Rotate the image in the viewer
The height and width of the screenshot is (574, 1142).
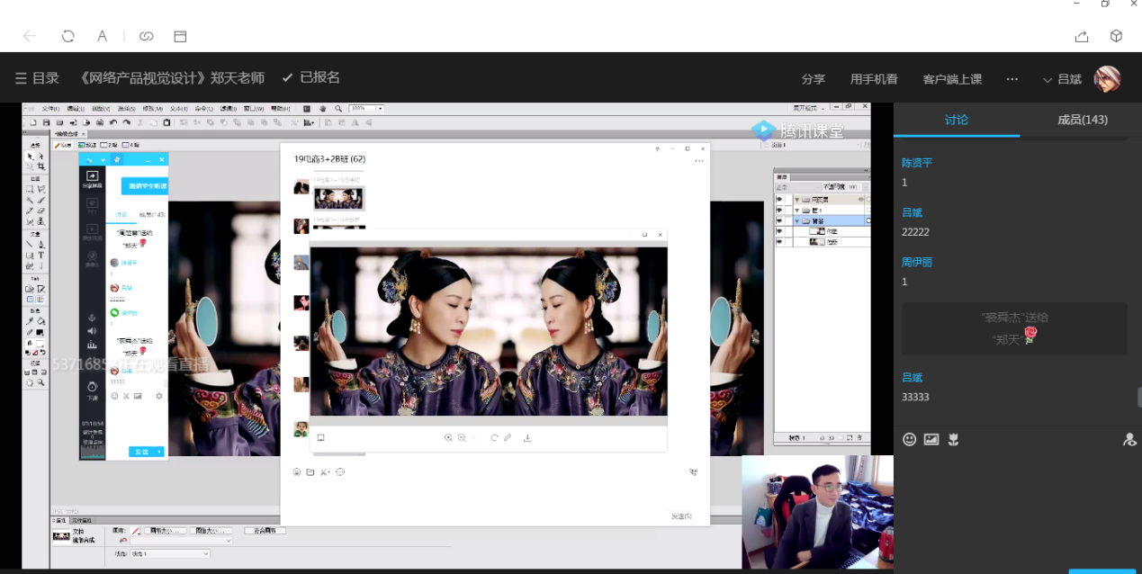click(x=494, y=437)
